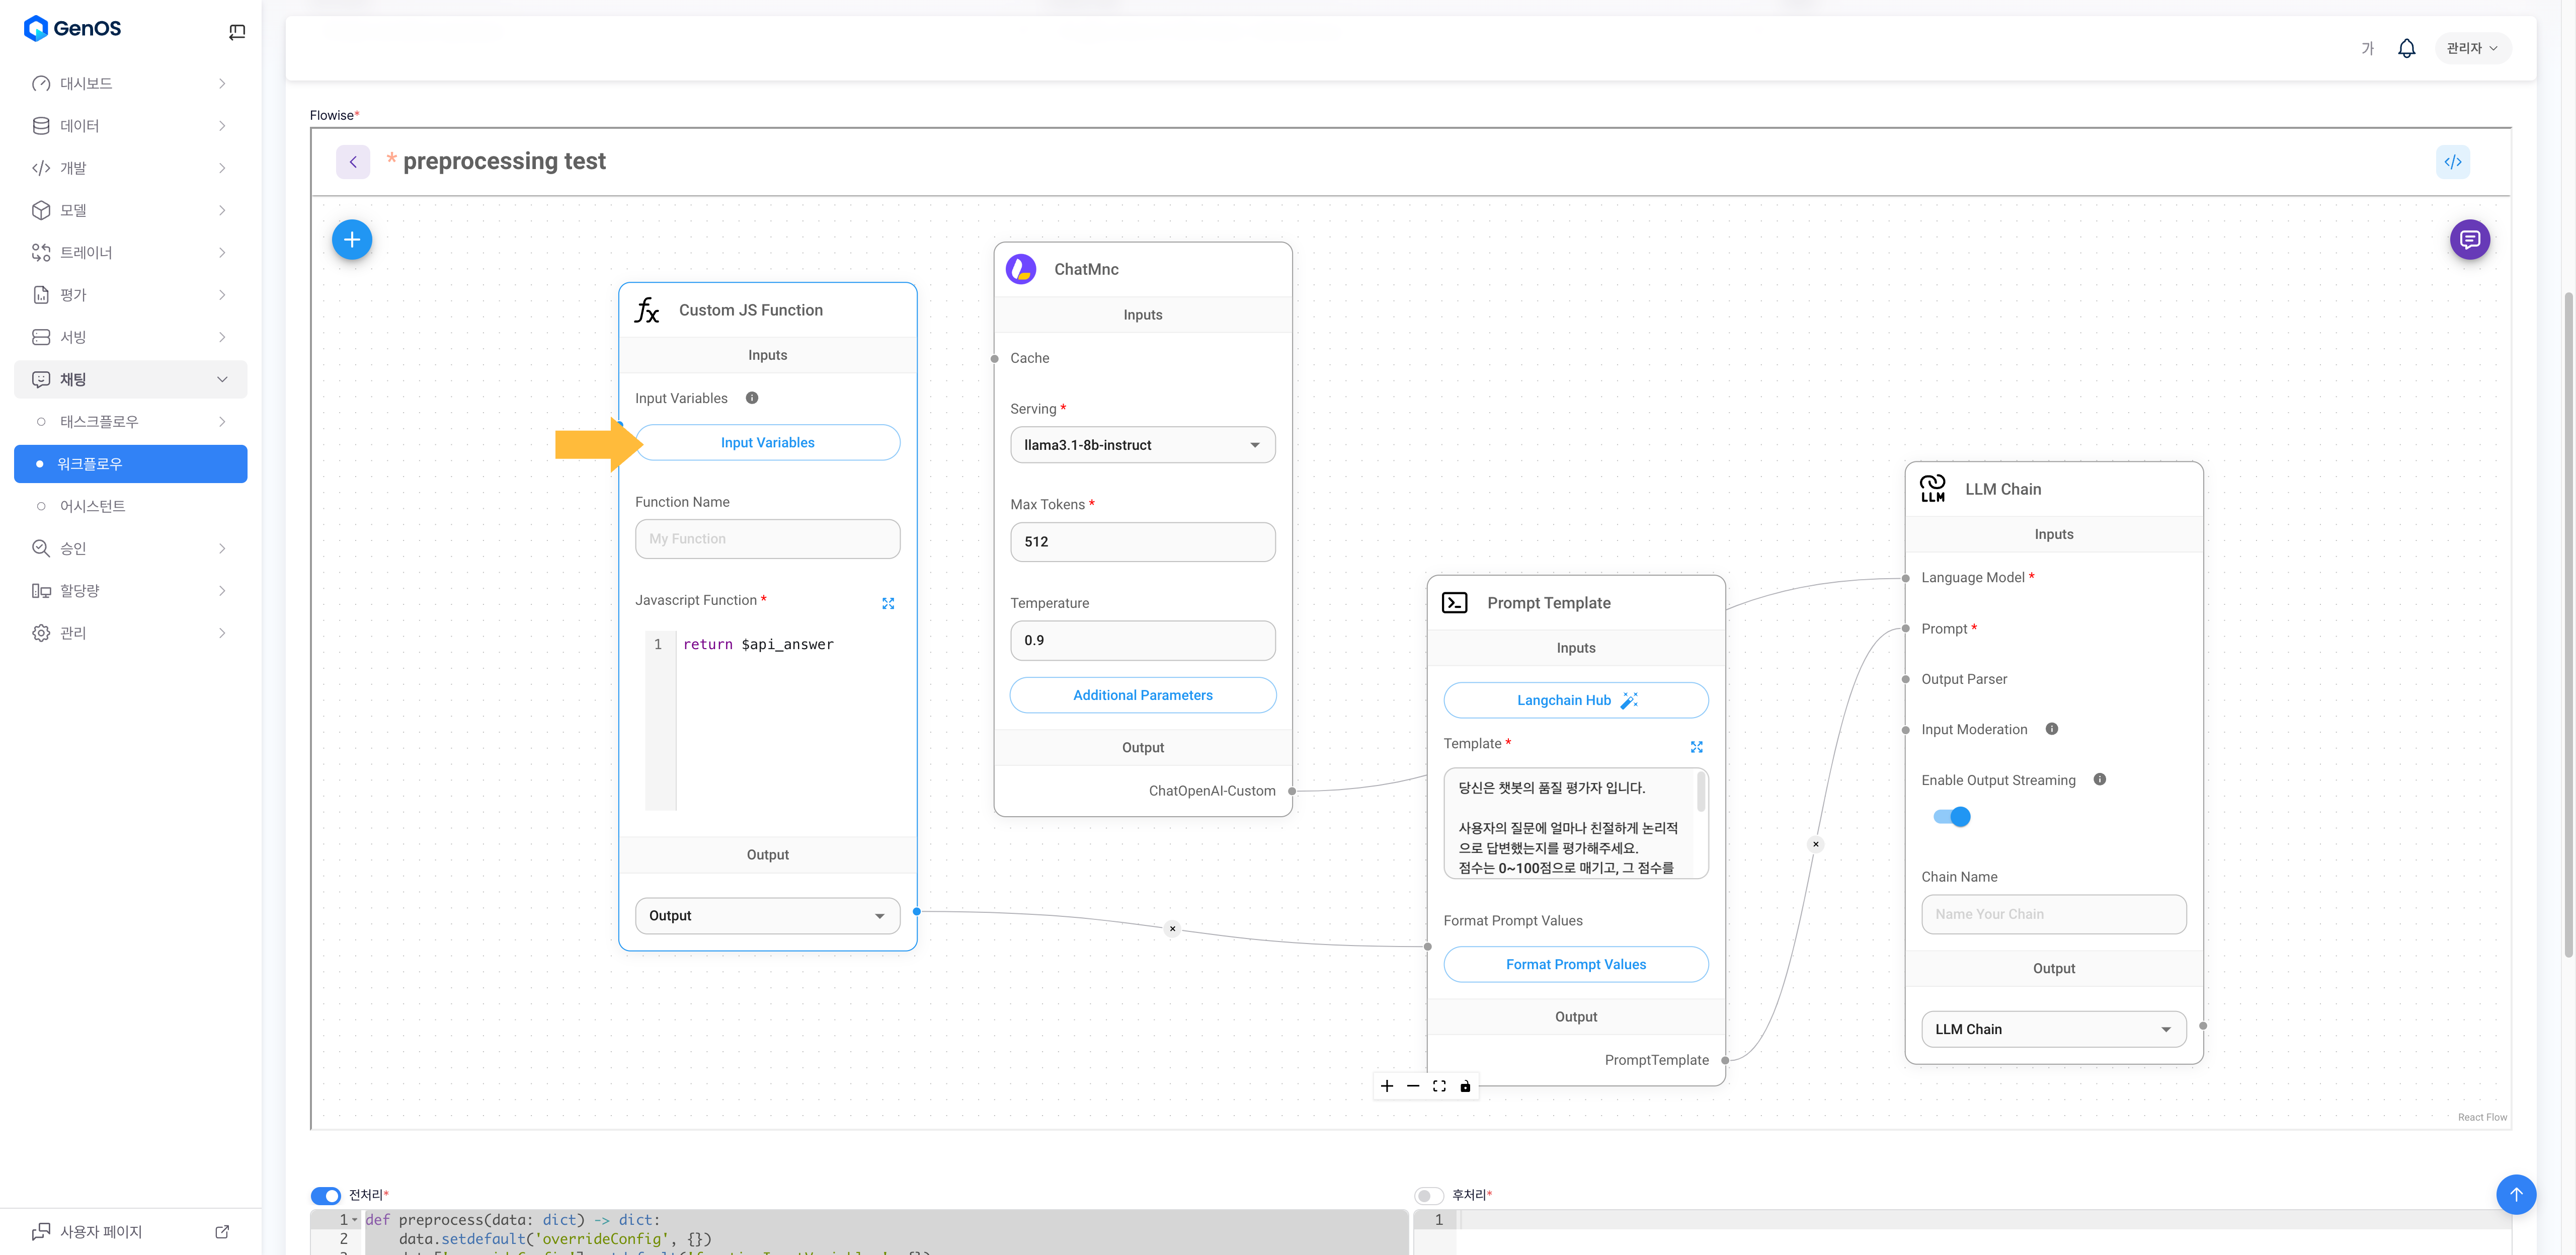Click the notification bell icon
Screen dimensions: 2576x1255
pyautogui.click(x=2406, y=48)
